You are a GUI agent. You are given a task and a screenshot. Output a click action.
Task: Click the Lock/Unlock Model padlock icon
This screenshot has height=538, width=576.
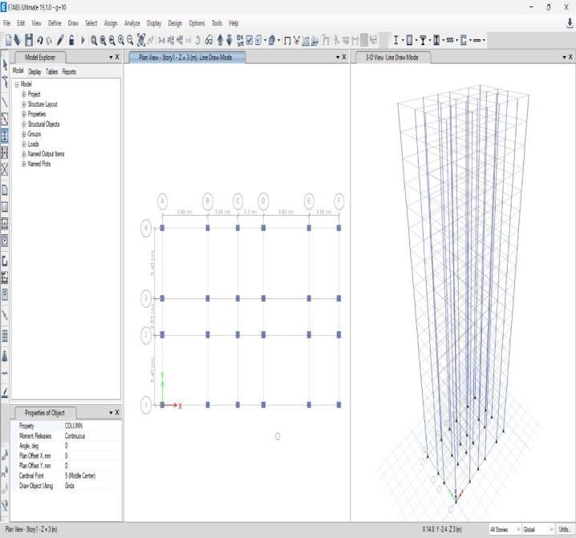click(x=71, y=39)
